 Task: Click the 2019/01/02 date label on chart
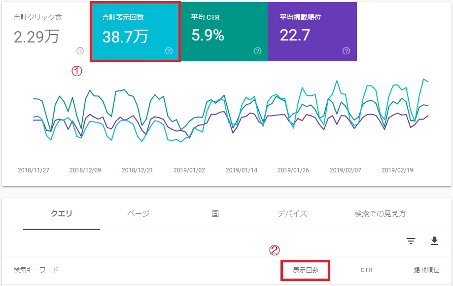point(189,170)
